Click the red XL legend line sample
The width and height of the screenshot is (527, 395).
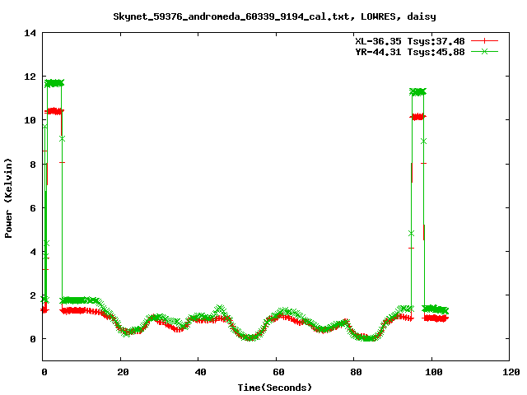[x=484, y=41]
